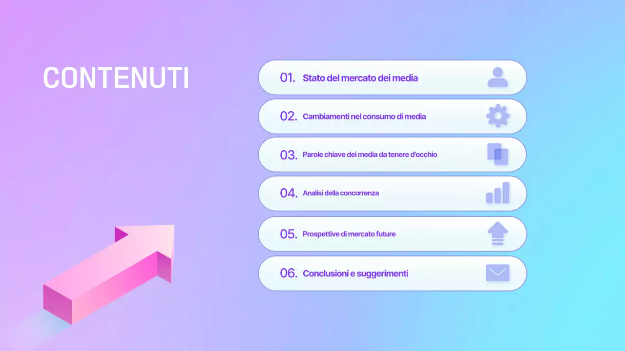The image size is (625, 351).
Task: Select "Parole chiave dei media da tenere d'occhio"
Action: tap(370, 155)
